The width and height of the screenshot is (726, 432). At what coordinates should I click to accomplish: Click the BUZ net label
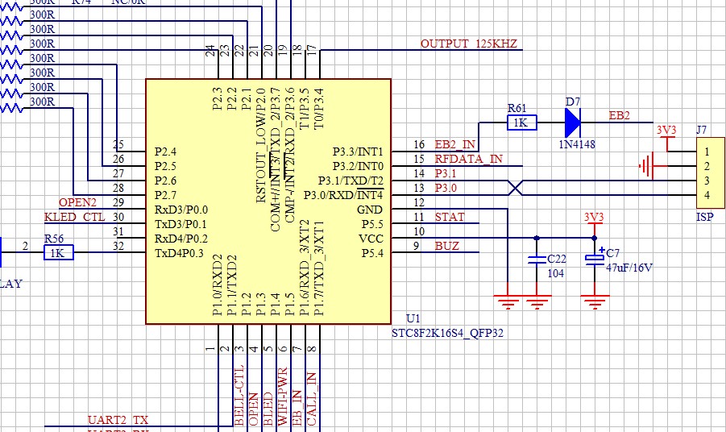[x=447, y=246]
